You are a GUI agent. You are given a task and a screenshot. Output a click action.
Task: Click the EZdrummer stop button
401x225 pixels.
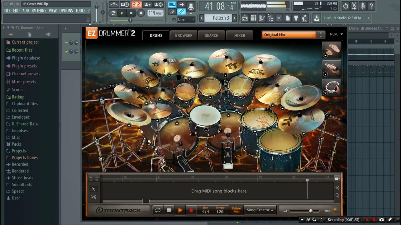point(169,210)
